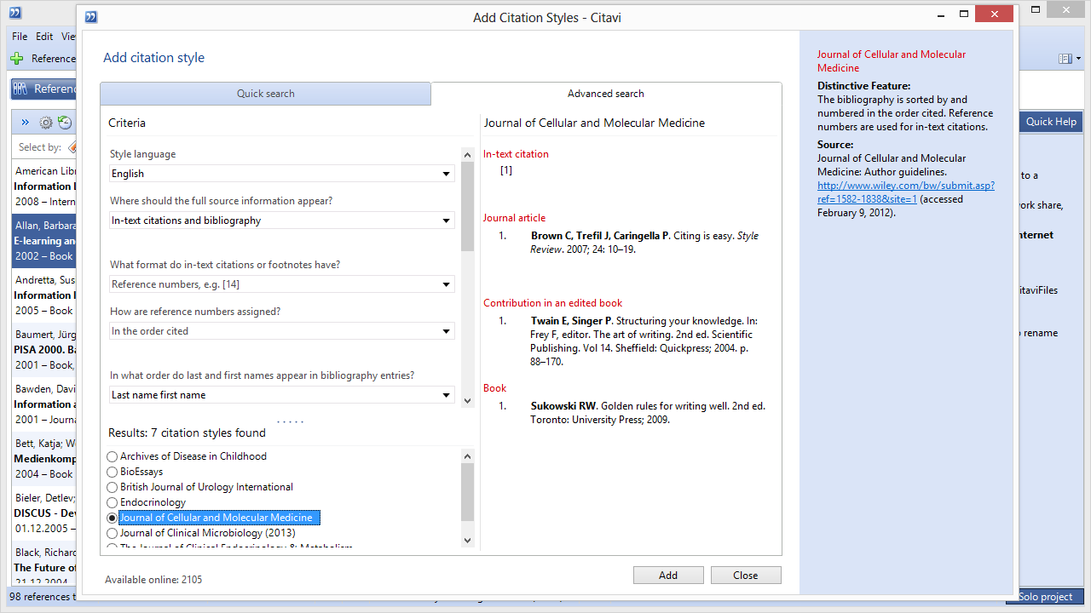This screenshot has width=1091, height=613.
Task: Click the results list scrollbar thumb
Action: coord(467,492)
